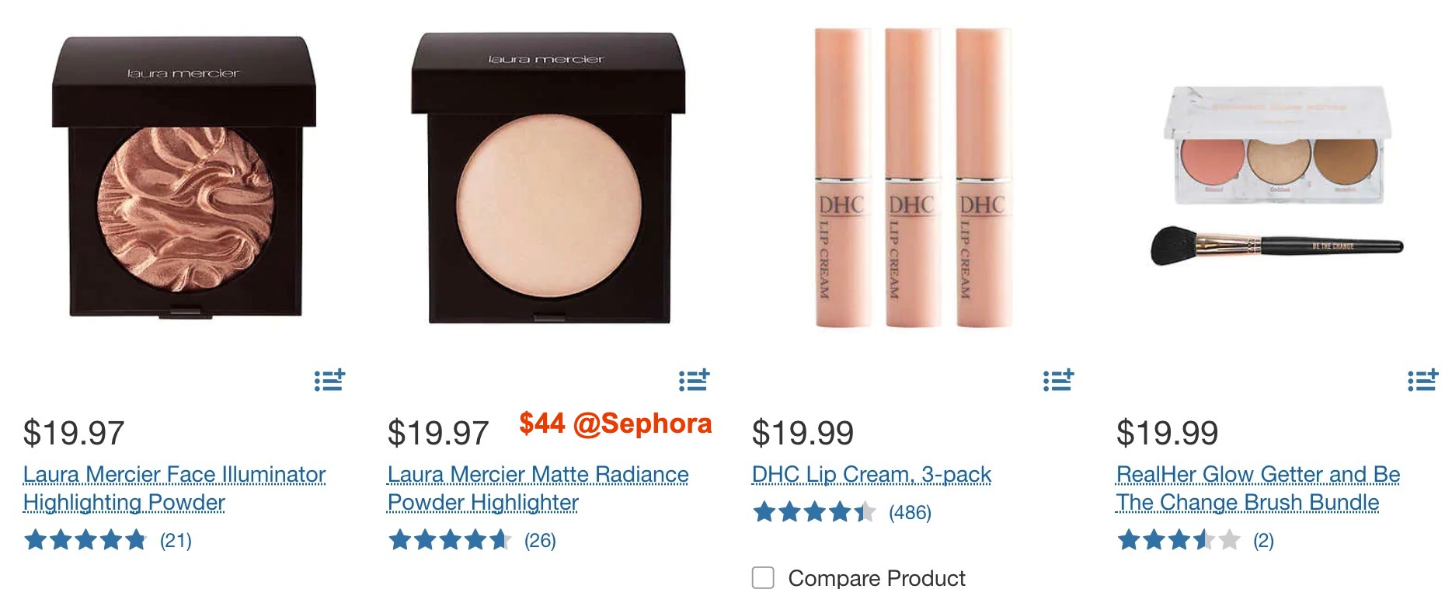Click the star rating for RealHer bundle

tap(1179, 540)
